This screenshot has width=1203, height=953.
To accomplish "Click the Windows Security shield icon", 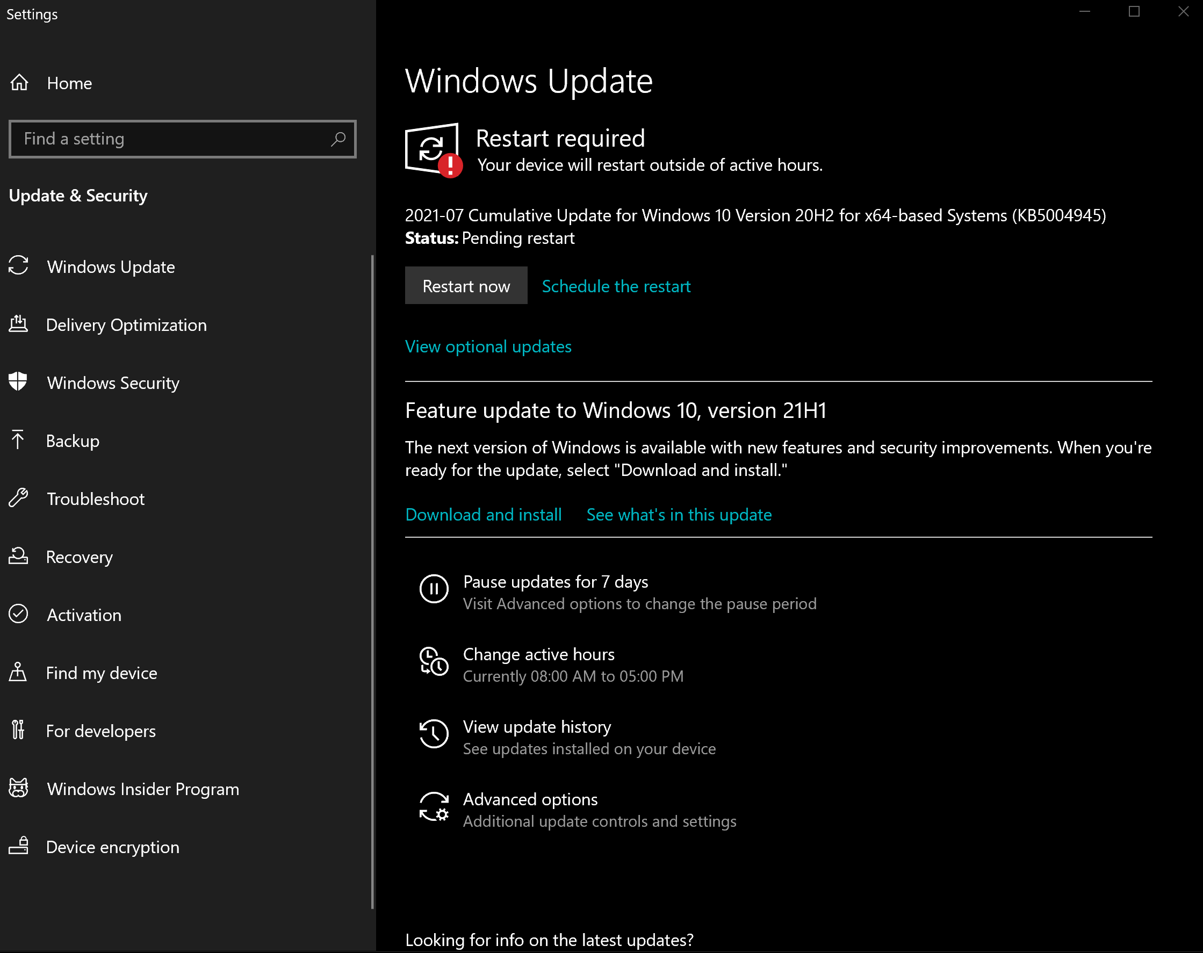I will point(18,382).
